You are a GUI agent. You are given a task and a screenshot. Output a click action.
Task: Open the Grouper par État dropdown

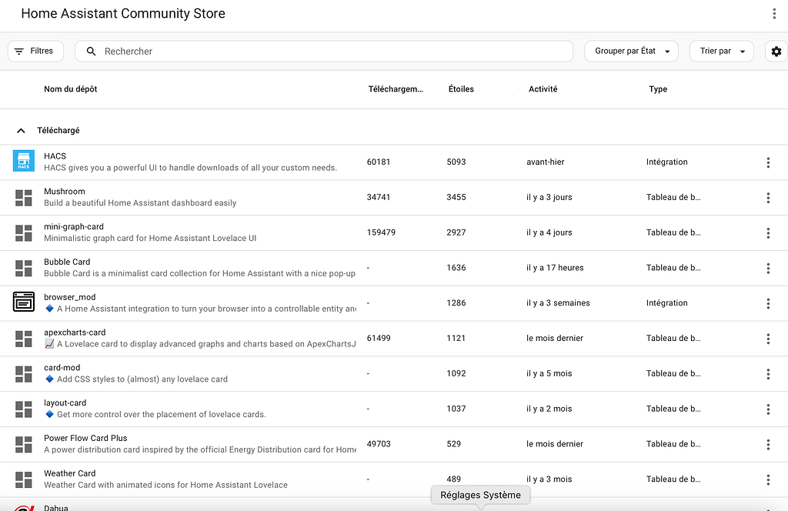[631, 51]
